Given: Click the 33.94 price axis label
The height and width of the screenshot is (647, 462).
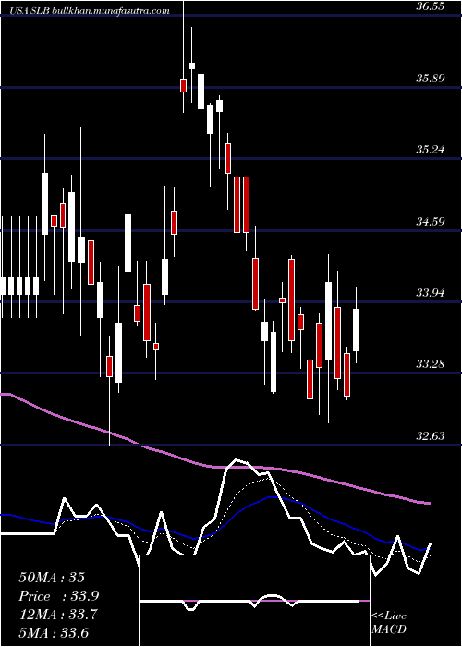Looking at the screenshot, I should (431, 293).
